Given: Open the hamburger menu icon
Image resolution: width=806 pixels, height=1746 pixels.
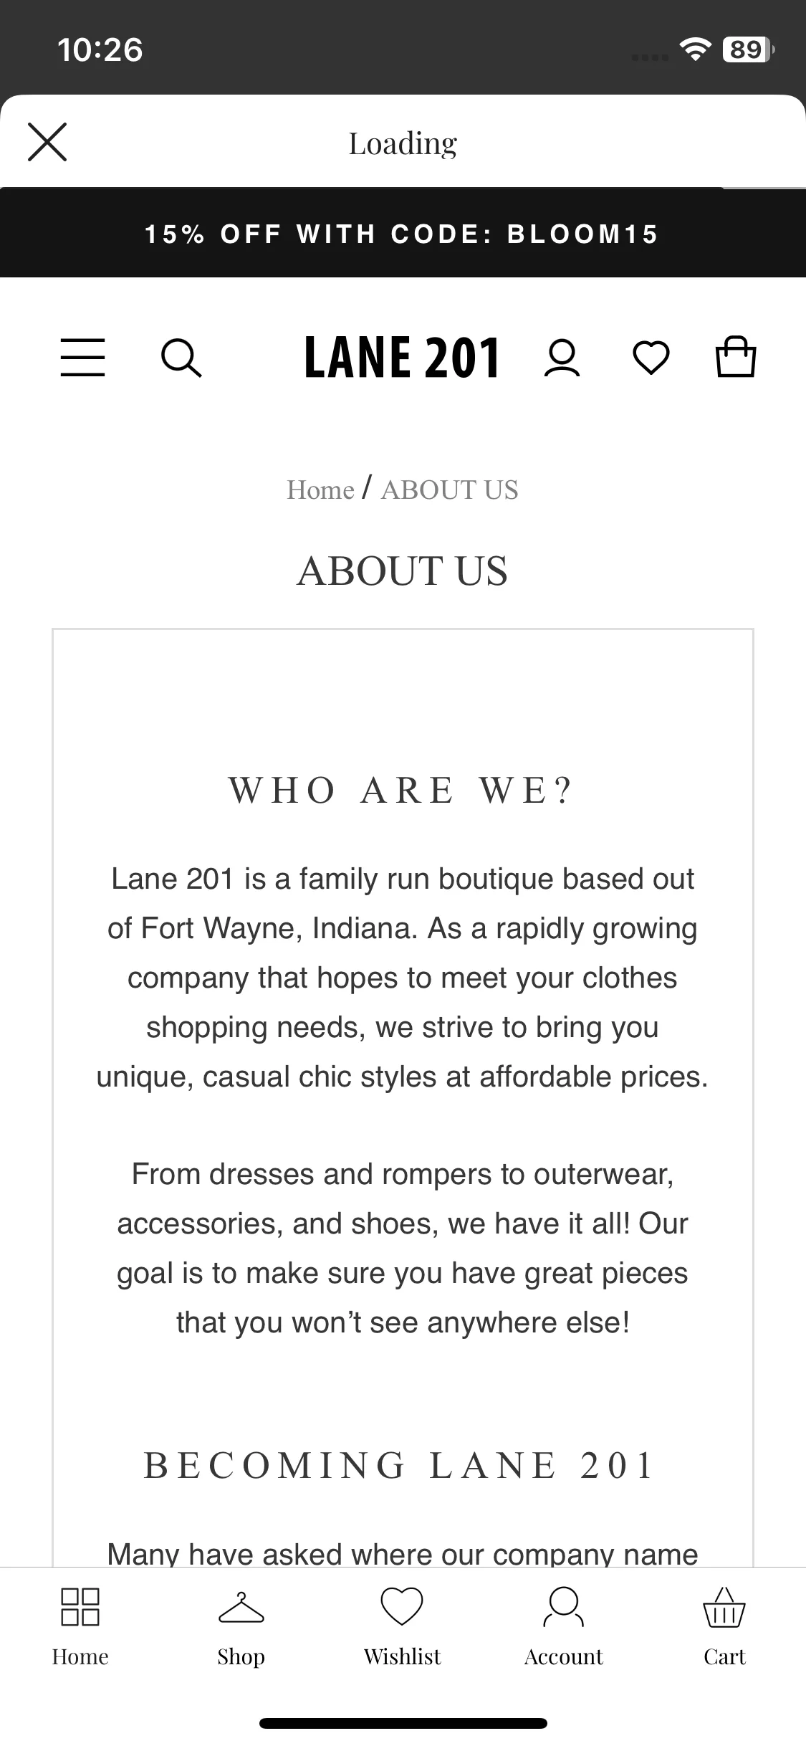Looking at the screenshot, I should click(82, 357).
